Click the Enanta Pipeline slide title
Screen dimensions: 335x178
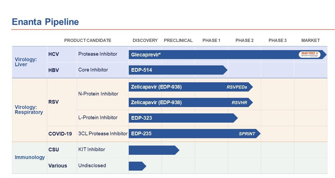(45, 22)
